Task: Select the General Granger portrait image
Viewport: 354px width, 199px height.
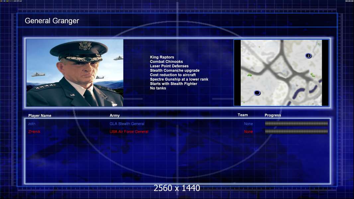Action: pyautogui.click(x=75, y=73)
